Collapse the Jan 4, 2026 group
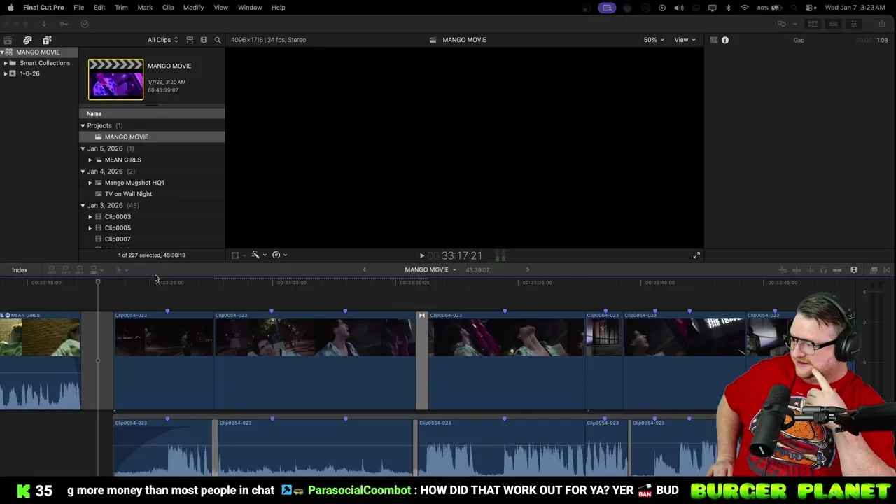 [83, 171]
